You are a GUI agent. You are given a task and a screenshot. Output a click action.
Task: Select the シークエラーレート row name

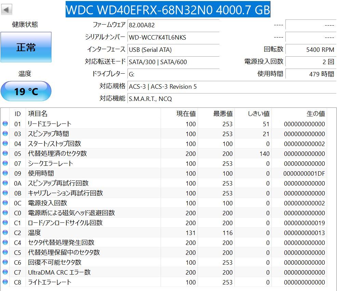[51, 163]
